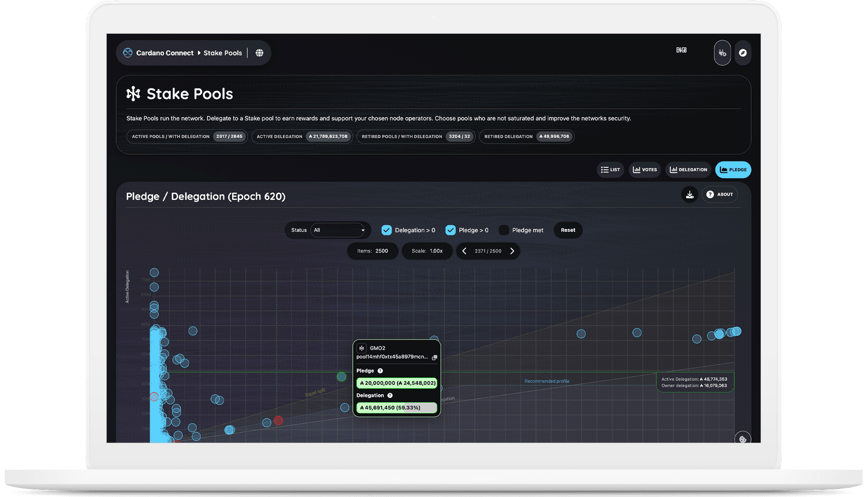Click the compass explorer icon top right

[x=743, y=53]
